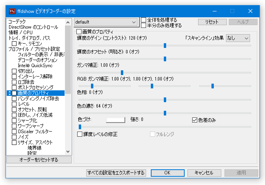Enable ノイズ filter checkbox

[14, 137]
